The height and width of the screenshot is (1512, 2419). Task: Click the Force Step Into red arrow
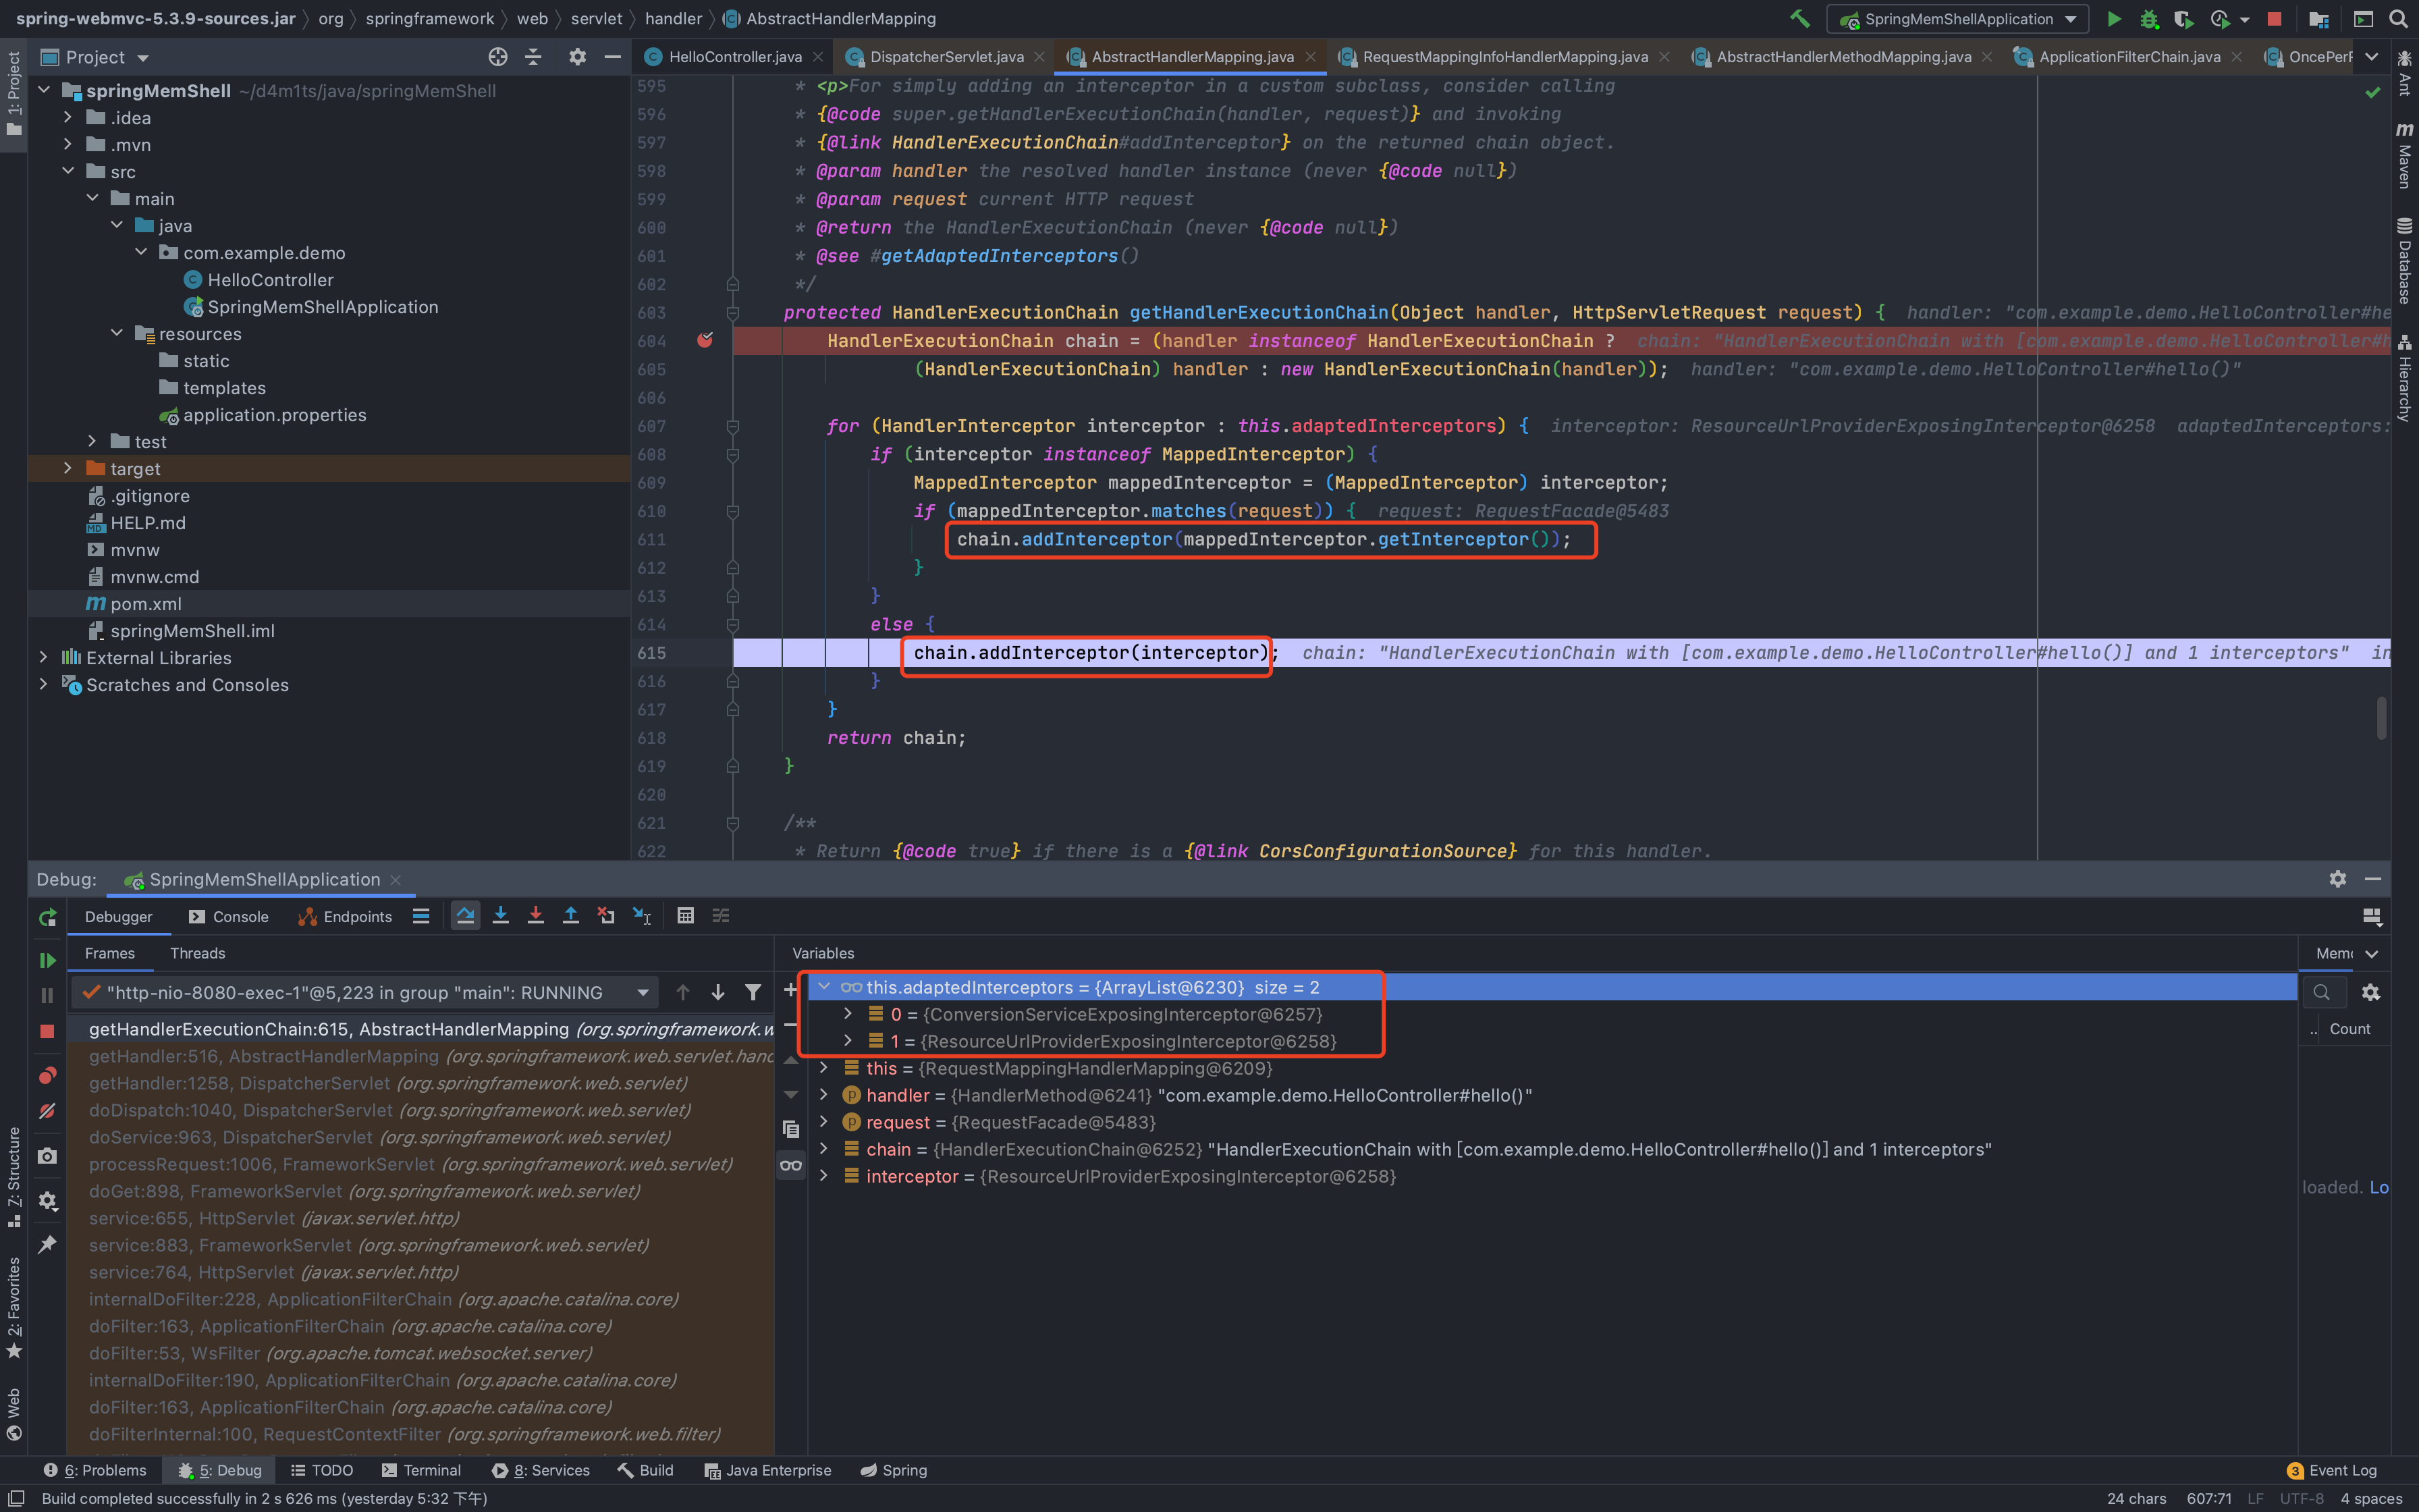click(536, 916)
